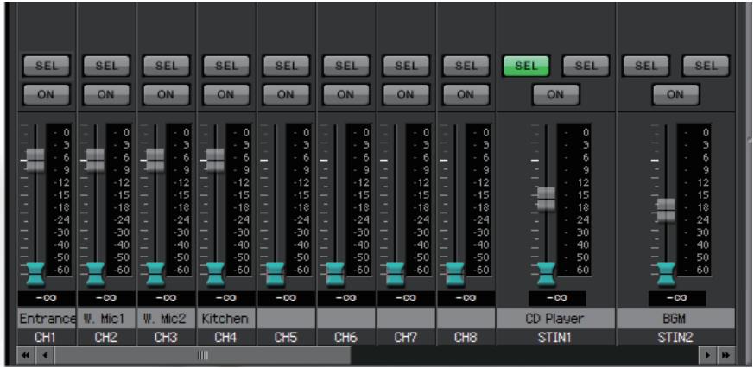
Task: Click the horizontal scrollbar thumb
Action: (202, 356)
